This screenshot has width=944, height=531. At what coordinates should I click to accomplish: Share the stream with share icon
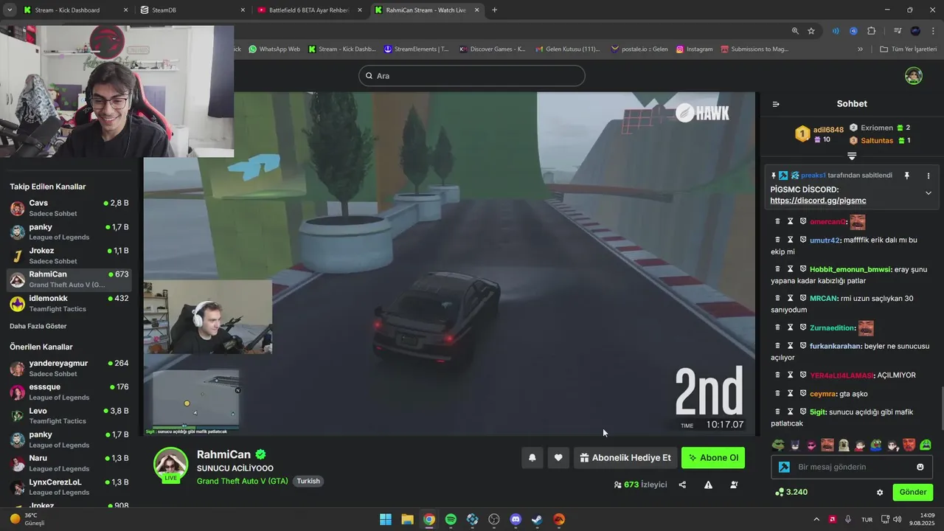coord(682,485)
